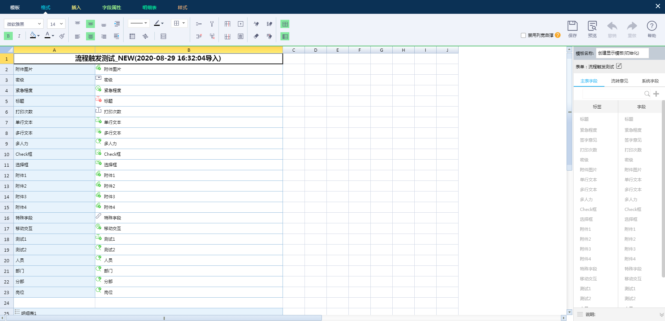
Task: Expand the border line style dropdown
Action: click(138, 23)
